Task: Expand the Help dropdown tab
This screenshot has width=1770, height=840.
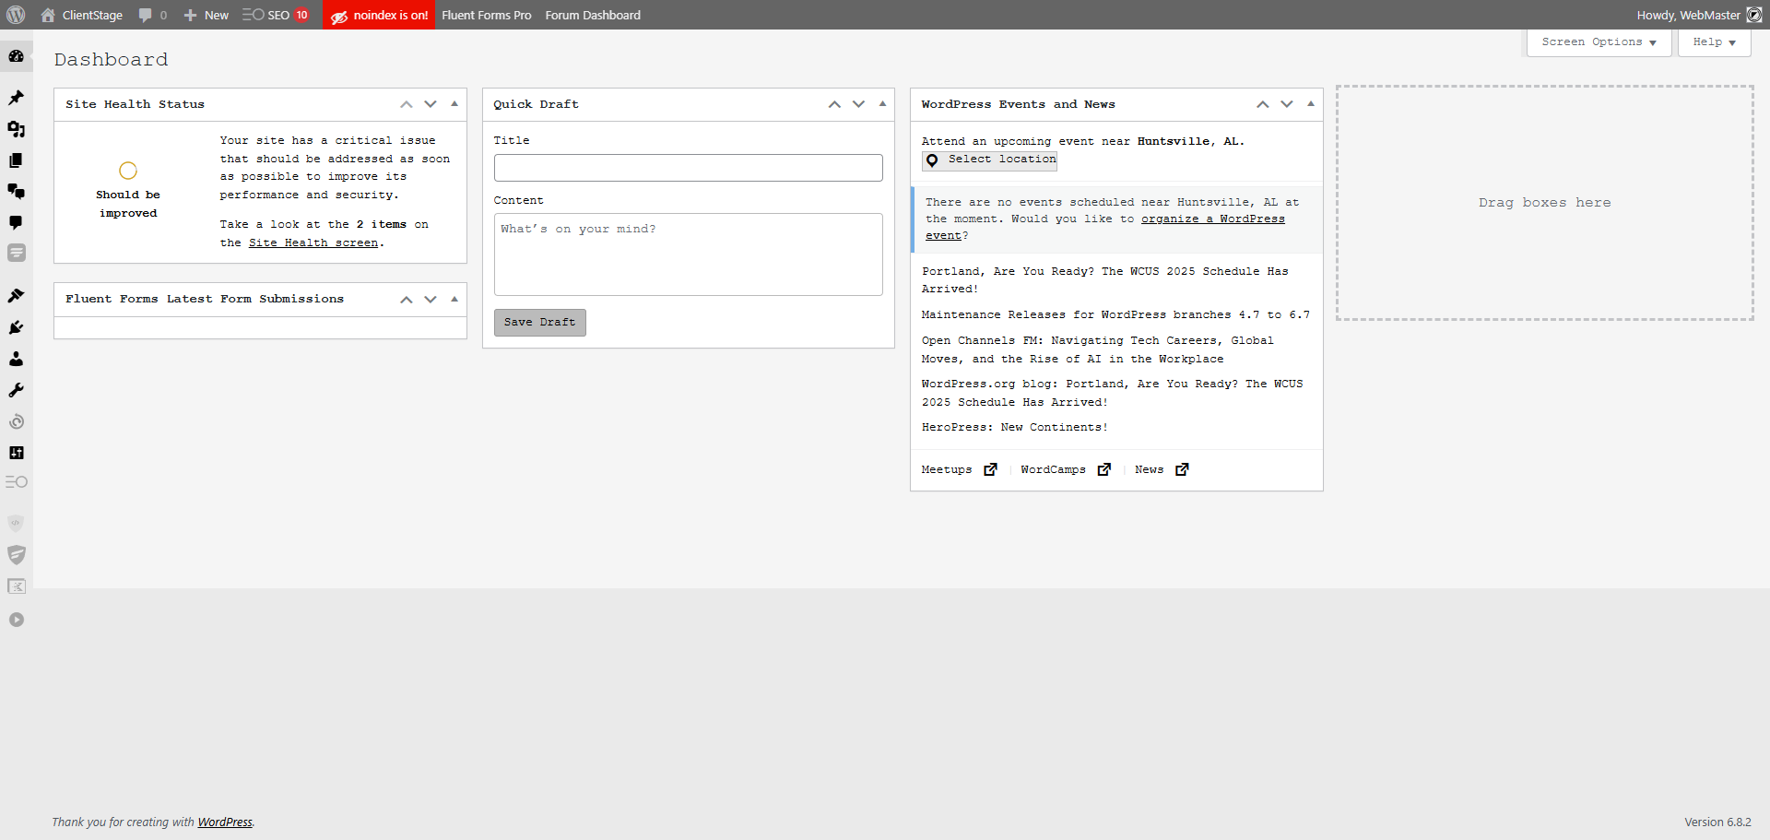Action: (x=1714, y=42)
